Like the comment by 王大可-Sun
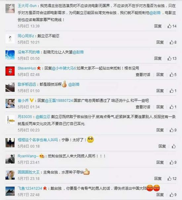This screenshot has width=182, height=200. tap(172, 26)
